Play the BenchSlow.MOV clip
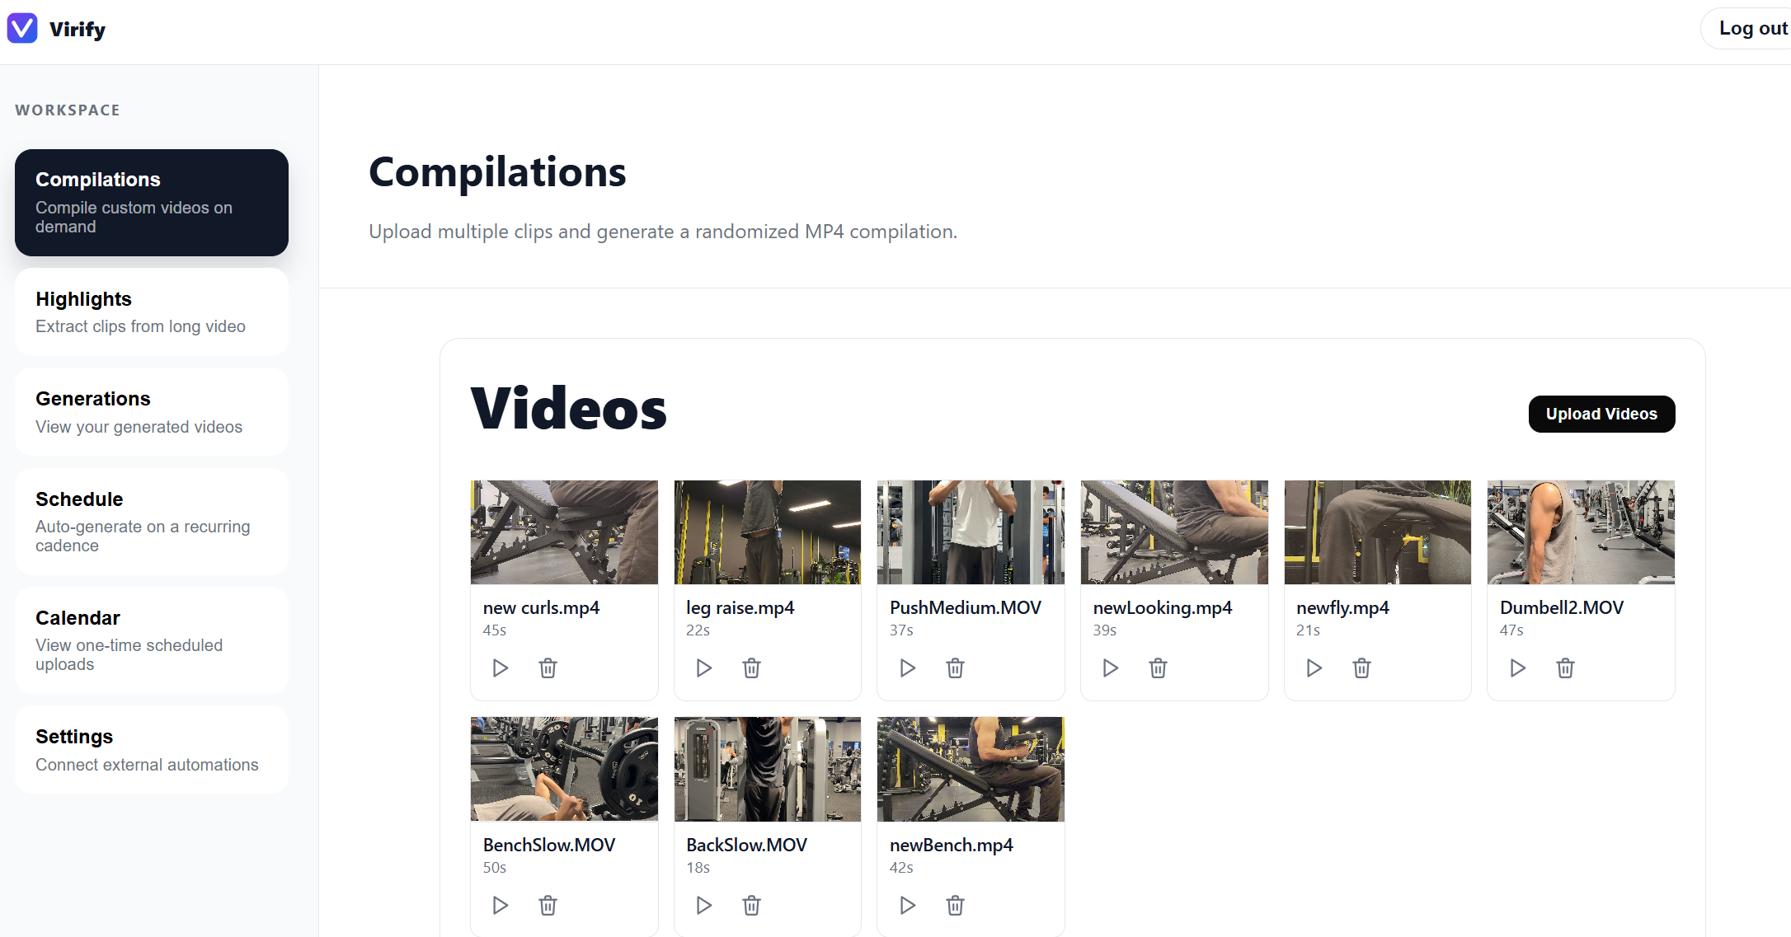This screenshot has height=937, width=1791. (x=499, y=905)
